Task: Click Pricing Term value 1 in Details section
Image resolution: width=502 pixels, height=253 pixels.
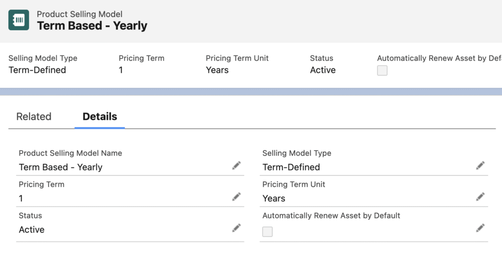Action: [21, 199]
